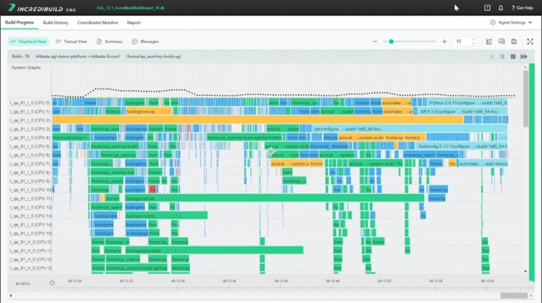This screenshot has height=303, width=542.
Task: Click the notifications bell icon
Action: coord(501,7)
